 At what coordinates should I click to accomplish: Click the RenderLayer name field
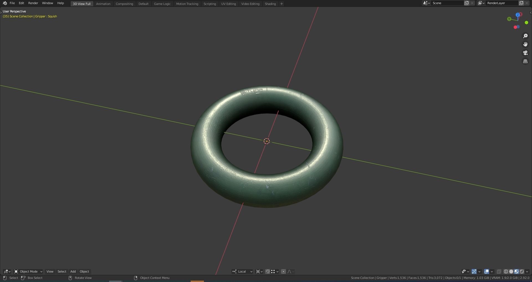502,3
